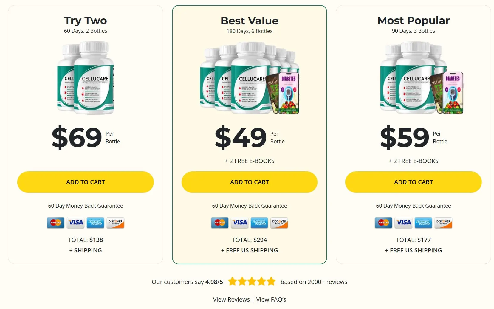Click the $59 per bottle price
Viewport: 494px width, 309px height.
click(414, 137)
